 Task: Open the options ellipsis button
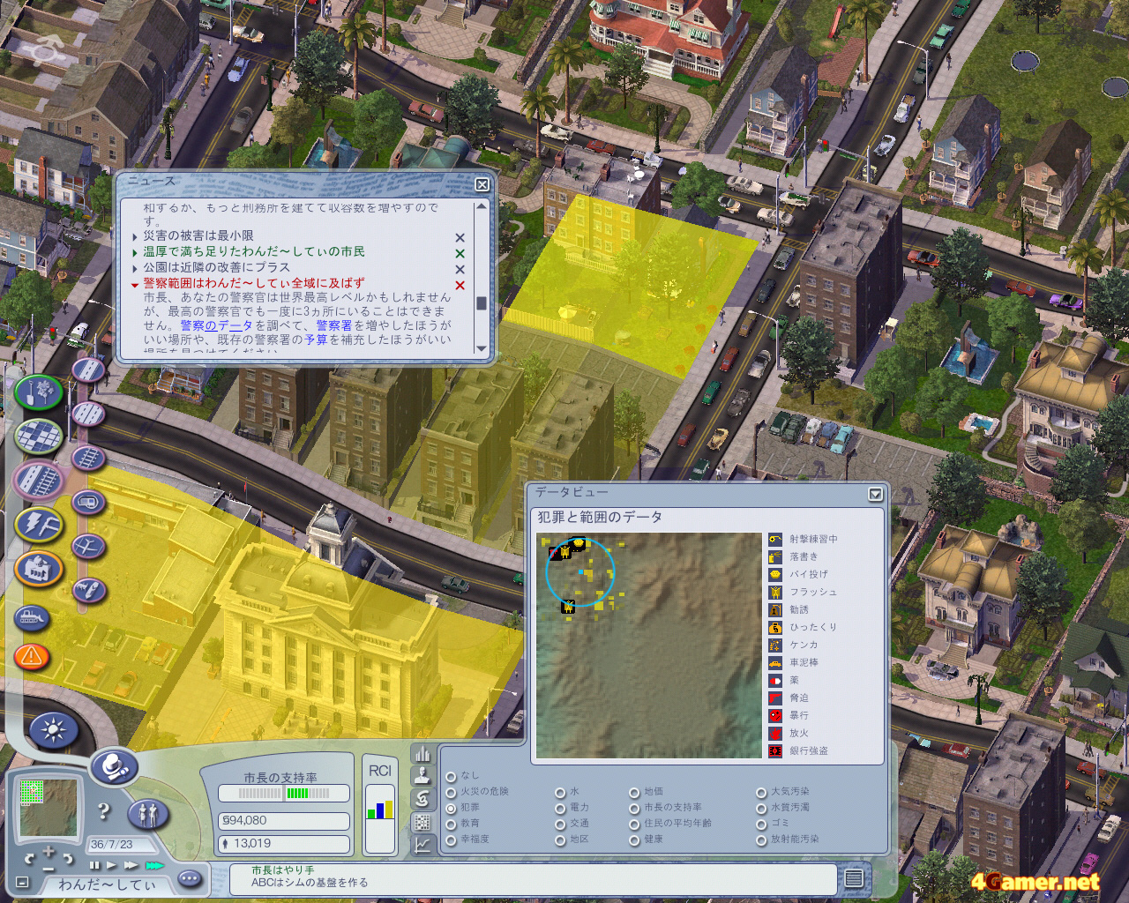[x=190, y=878]
